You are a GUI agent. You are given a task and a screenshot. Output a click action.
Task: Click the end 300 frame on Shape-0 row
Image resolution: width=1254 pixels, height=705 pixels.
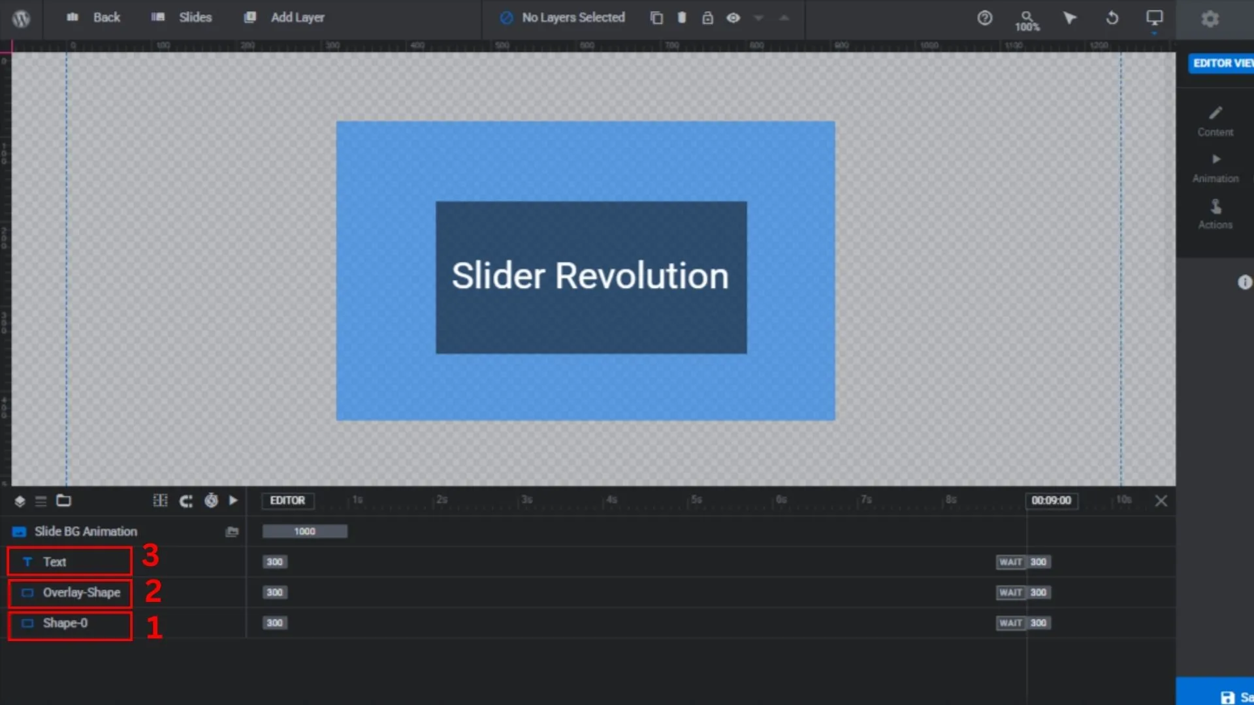point(1038,623)
